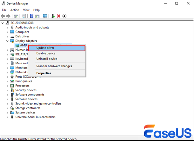
Task: Click the Show/Hide Console Tree toolbar icon
Action: coord(16,16)
